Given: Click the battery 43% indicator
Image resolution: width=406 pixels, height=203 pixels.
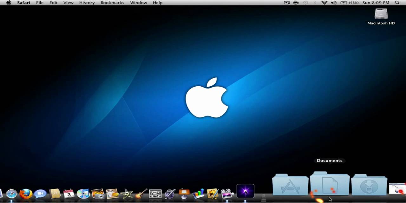Looking at the screenshot, I should pos(350,3).
